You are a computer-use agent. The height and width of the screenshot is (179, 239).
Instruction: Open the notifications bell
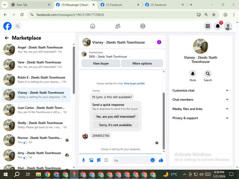tap(218, 26)
